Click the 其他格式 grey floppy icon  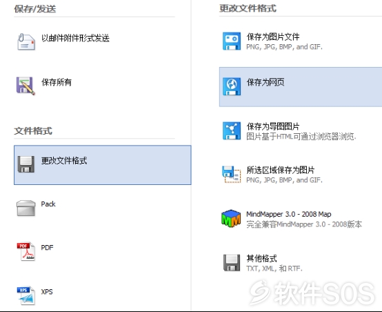click(x=232, y=263)
